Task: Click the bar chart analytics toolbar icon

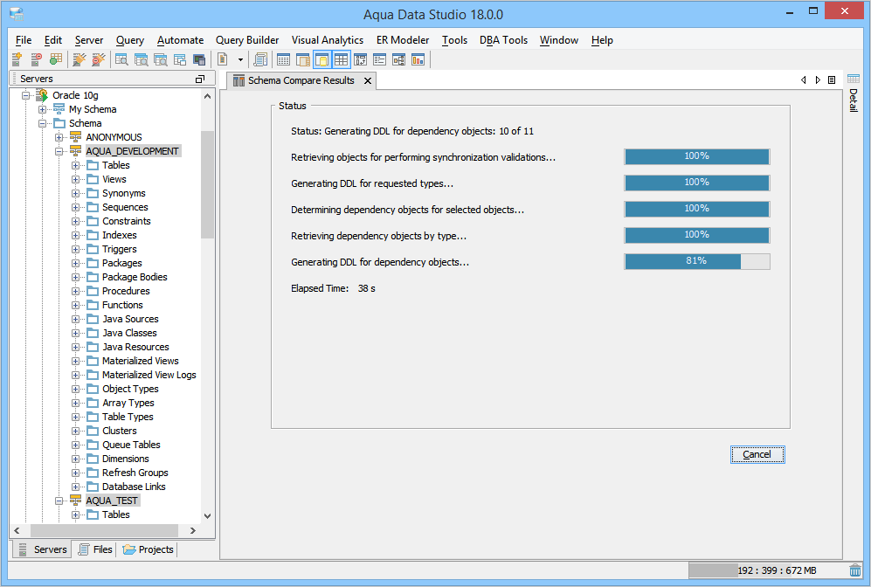Action: [x=418, y=59]
